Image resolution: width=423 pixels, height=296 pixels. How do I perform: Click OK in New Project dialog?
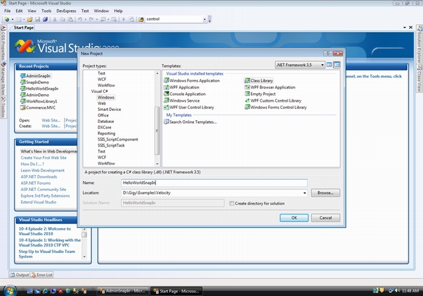[294, 217]
